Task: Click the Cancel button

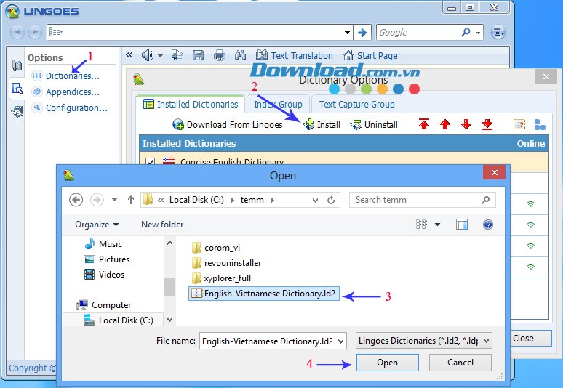Action: [x=460, y=363]
